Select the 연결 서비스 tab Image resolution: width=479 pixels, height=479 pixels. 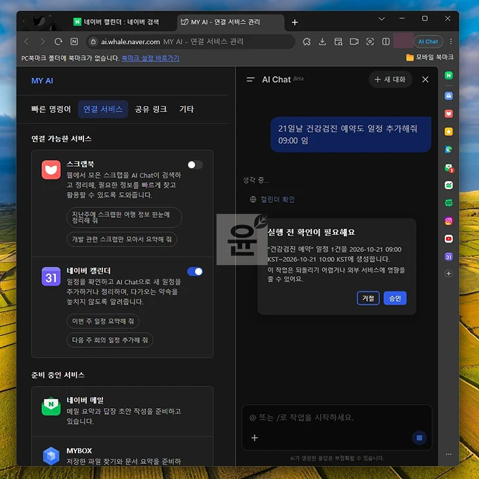[103, 109]
